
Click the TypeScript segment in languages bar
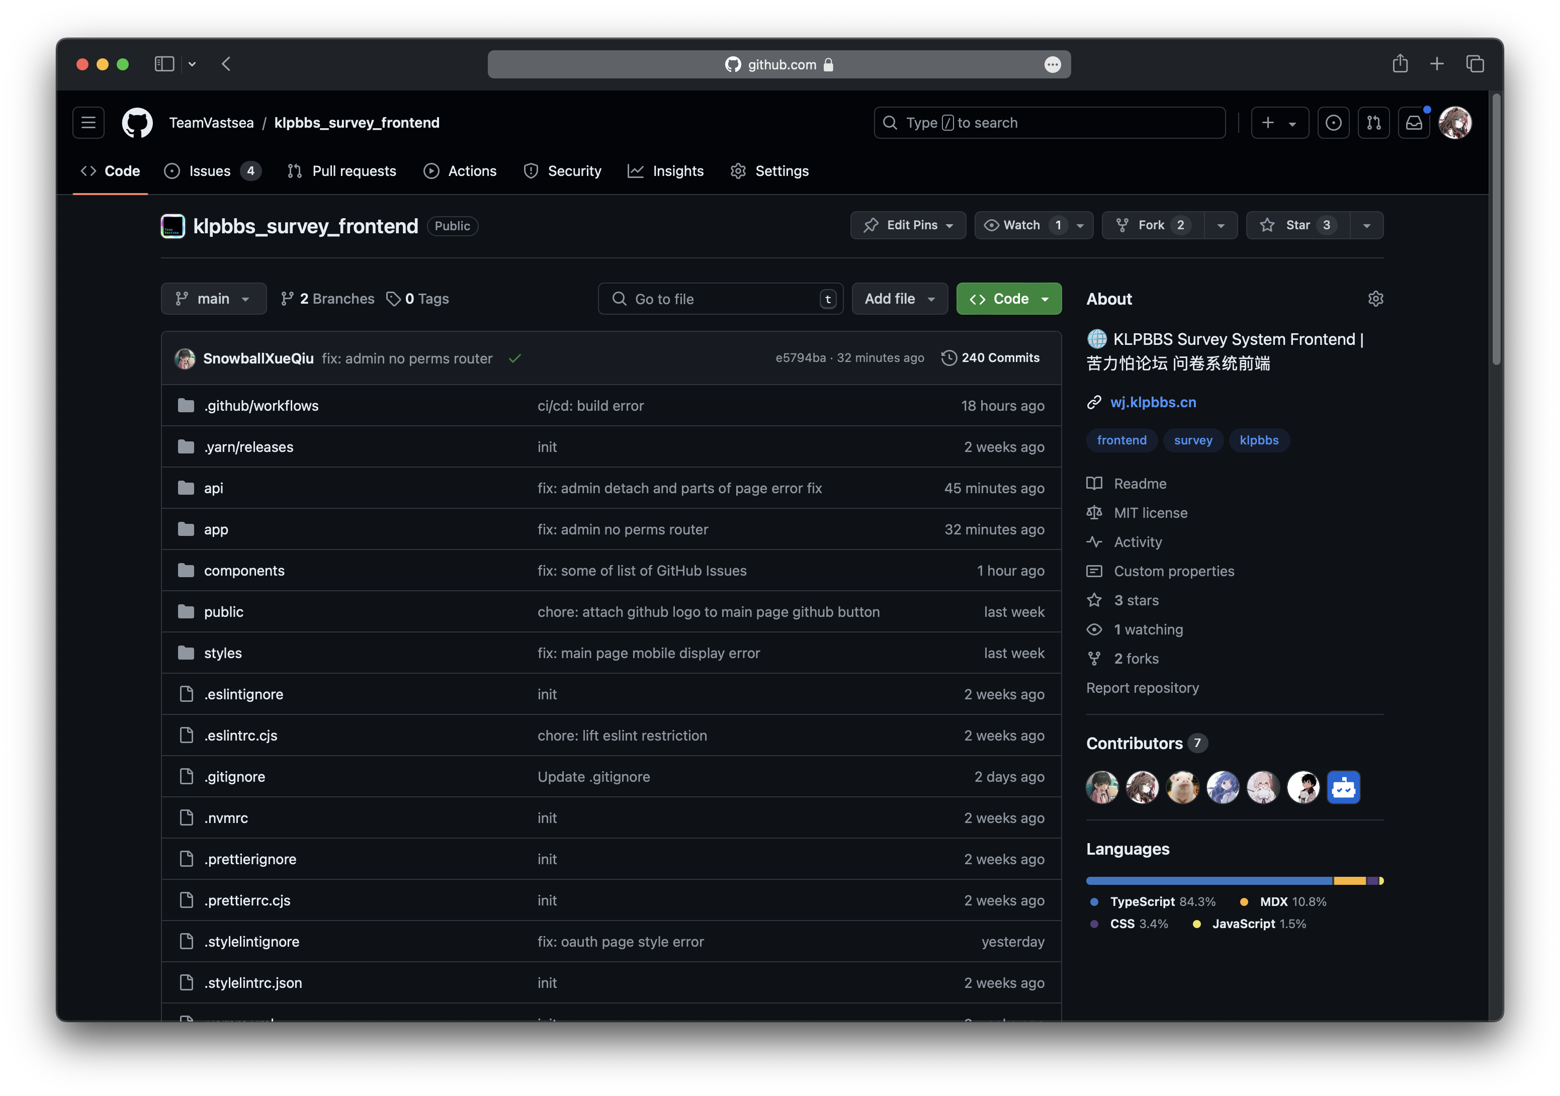[x=1209, y=881]
